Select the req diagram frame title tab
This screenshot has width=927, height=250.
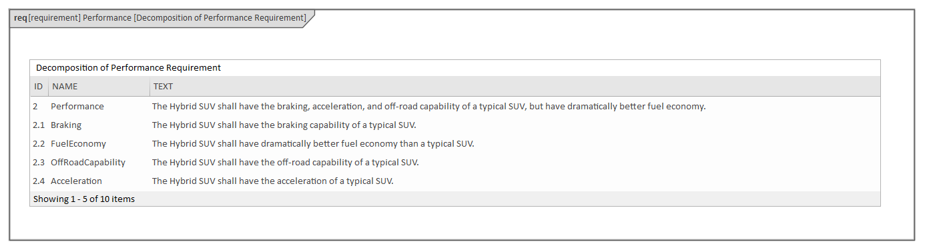[x=160, y=18]
